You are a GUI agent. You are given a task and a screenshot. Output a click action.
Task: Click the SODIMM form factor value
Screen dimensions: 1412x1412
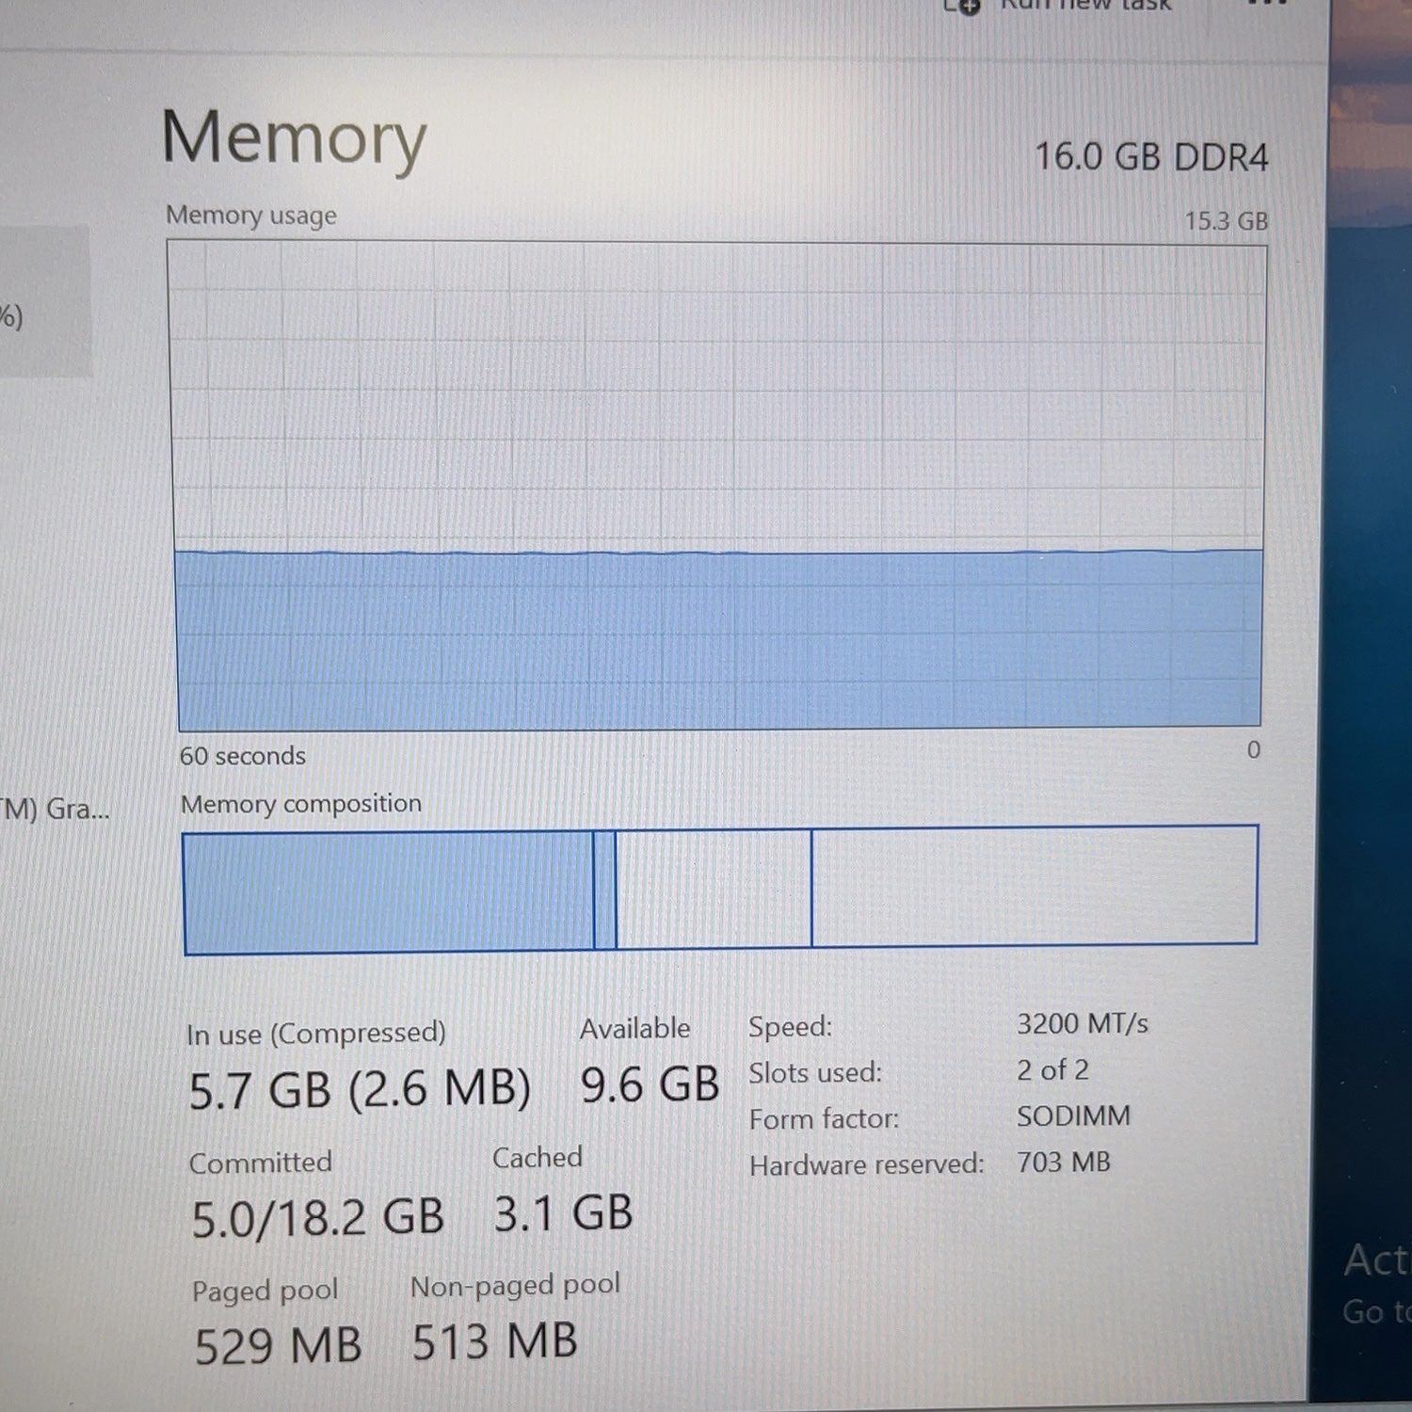1073,1115
